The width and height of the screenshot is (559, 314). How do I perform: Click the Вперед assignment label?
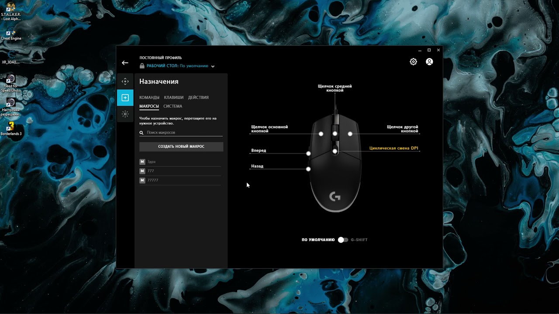coord(259,150)
